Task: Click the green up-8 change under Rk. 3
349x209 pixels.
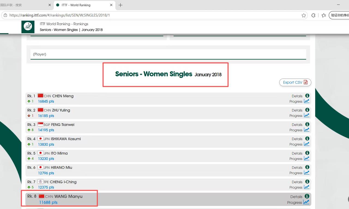Action: (31, 130)
